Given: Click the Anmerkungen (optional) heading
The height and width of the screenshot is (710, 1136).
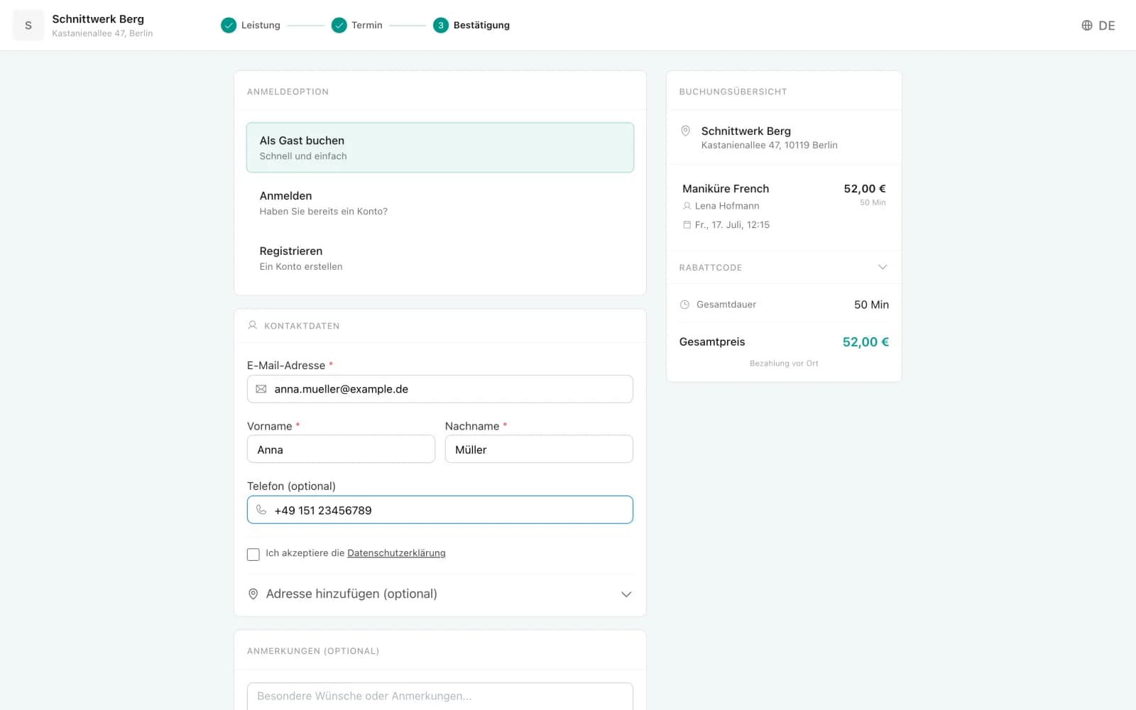Looking at the screenshot, I should pos(313,651).
